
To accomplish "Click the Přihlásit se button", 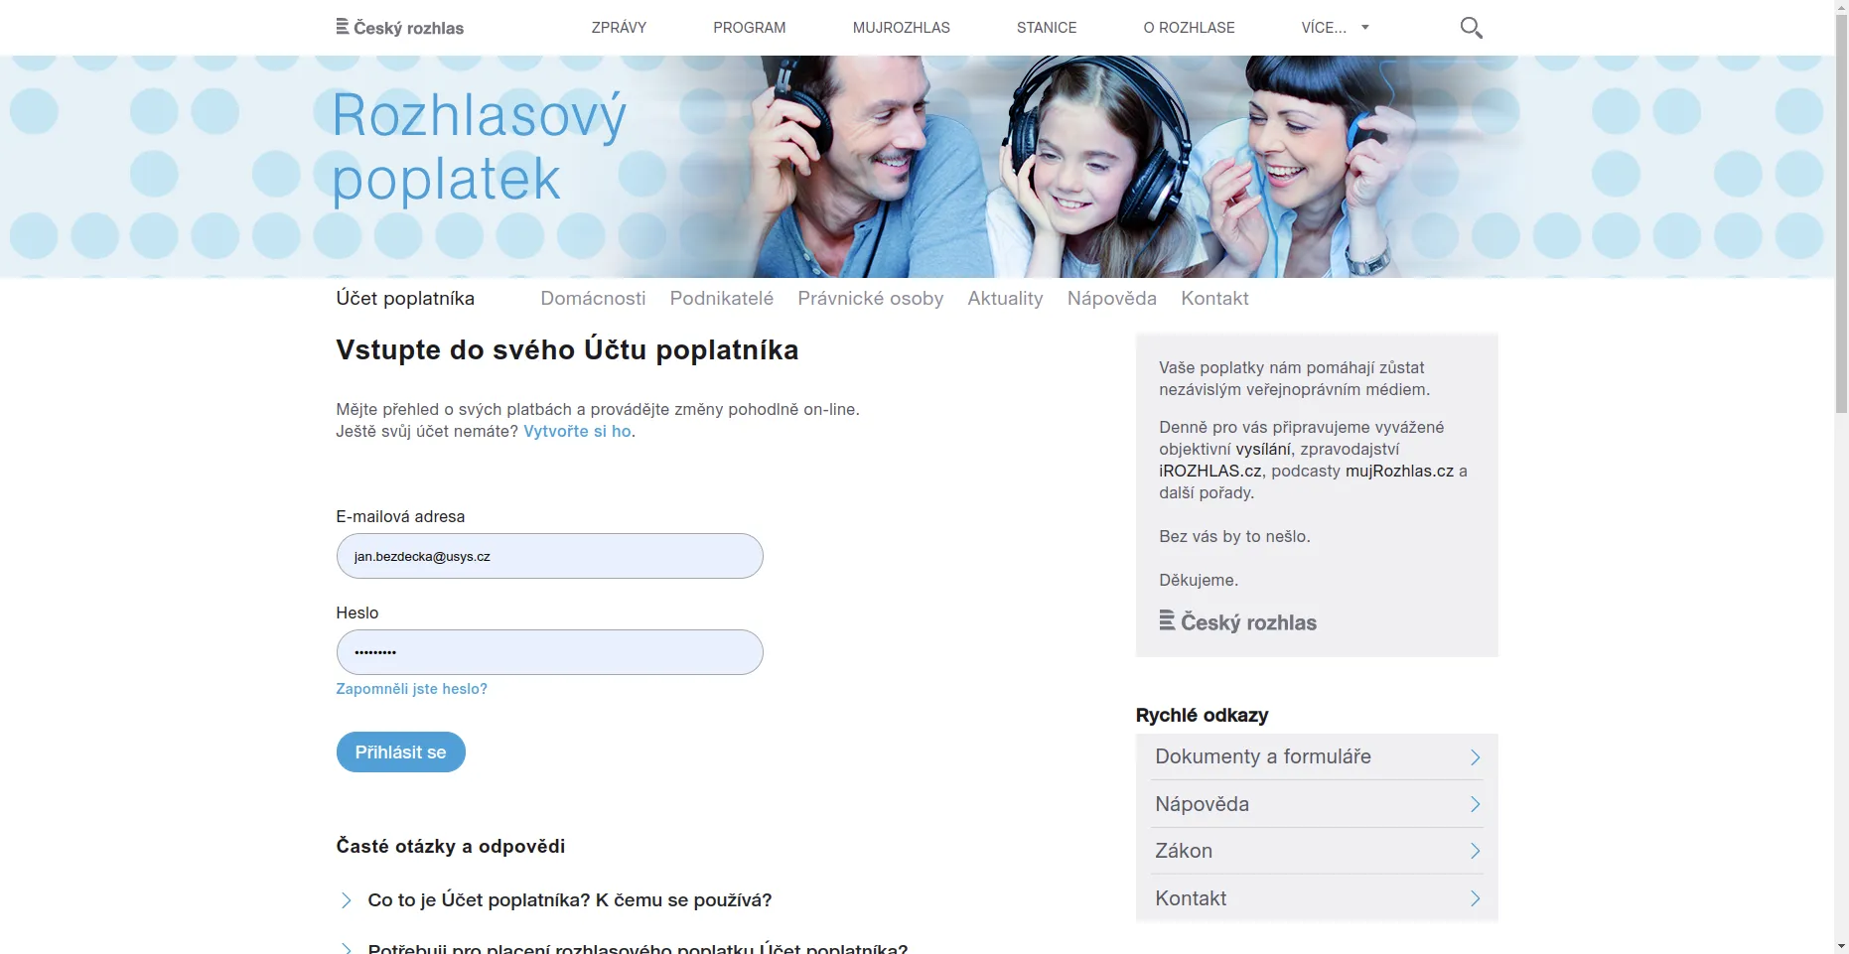I will point(401,752).
